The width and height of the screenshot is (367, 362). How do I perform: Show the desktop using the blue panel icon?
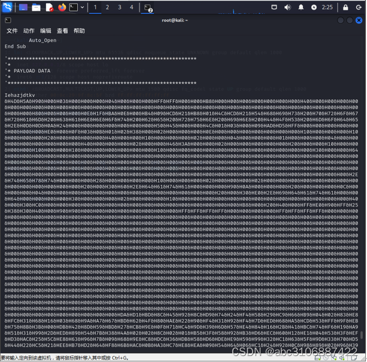pos(23,8)
